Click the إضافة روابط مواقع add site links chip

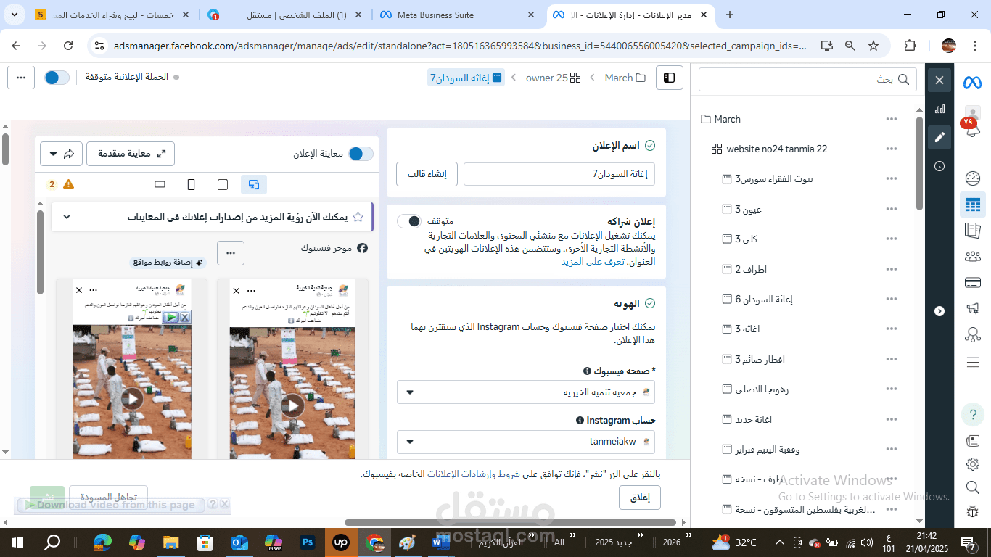coord(168,263)
